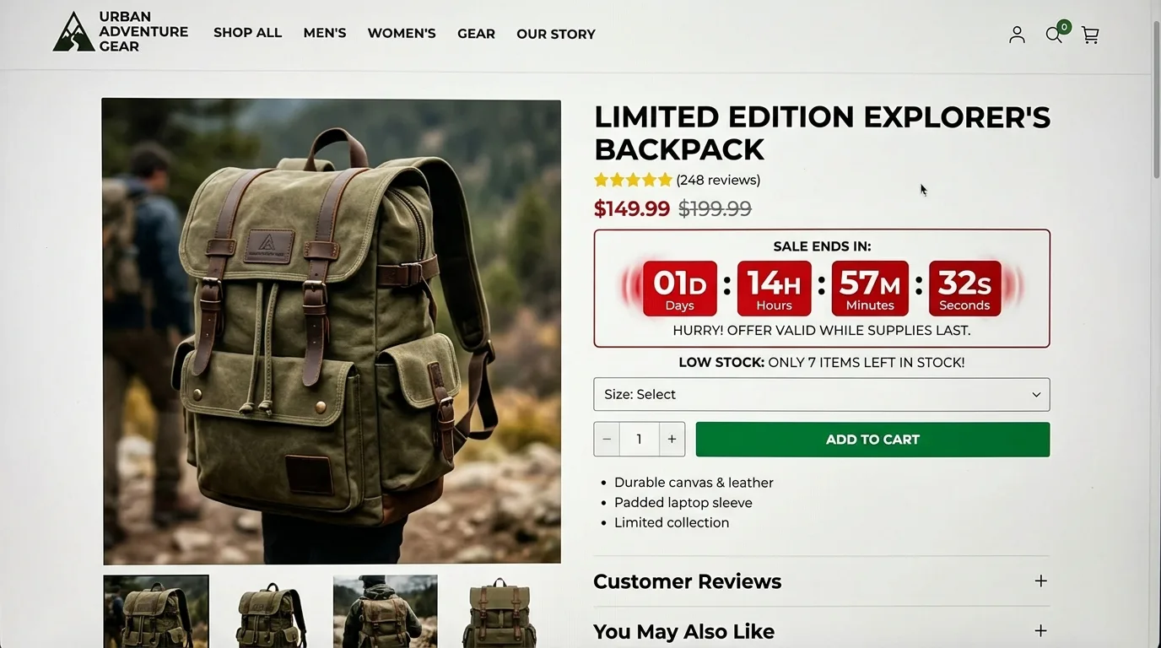The image size is (1161, 648).
Task: View the hiker wearing backpack thumbnail
Action: coord(386,612)
